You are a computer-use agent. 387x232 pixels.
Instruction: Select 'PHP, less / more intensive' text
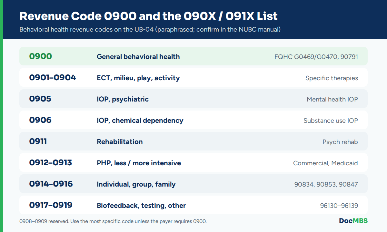(x=139, y=163)
